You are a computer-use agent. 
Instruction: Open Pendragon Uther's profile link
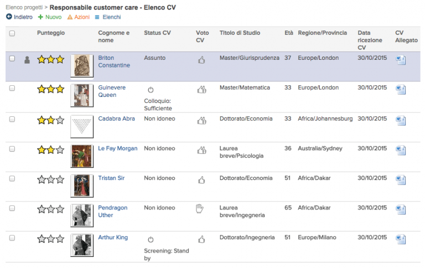(112, 212)
